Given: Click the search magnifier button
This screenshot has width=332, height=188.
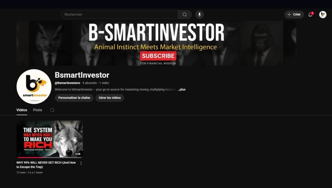Looking at the screenshot, I should point(184,15).
